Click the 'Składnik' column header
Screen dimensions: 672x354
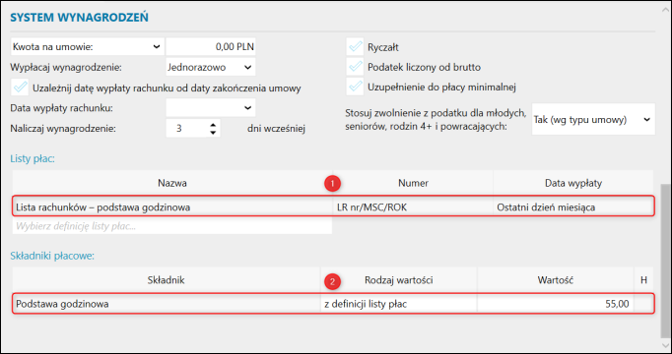[x=167, y=280]
